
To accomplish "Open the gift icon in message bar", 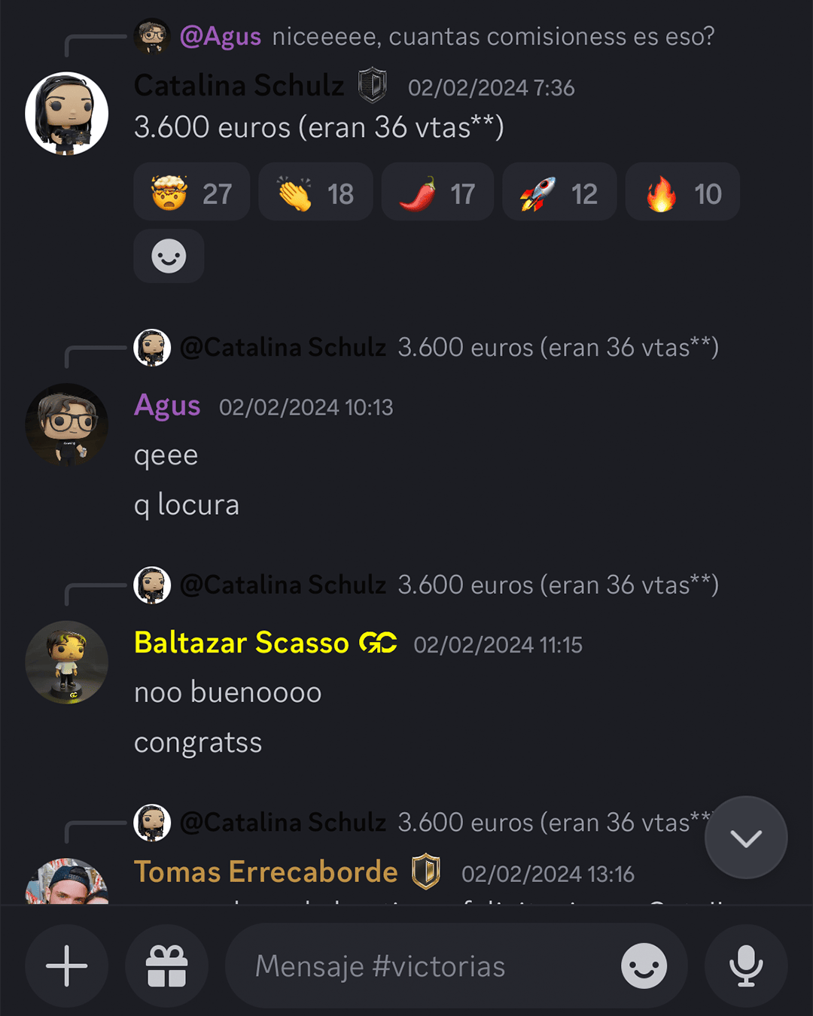I will pos(166,966).
